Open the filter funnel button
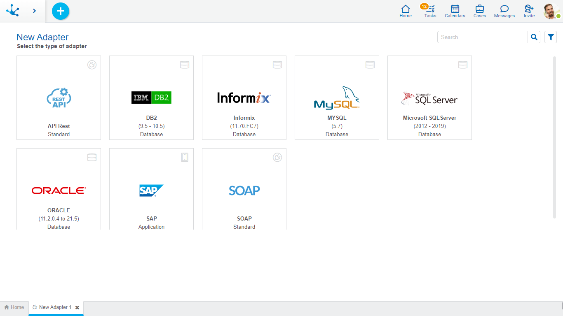The width and height of the screenshot is (563, 316). (551, 37)
